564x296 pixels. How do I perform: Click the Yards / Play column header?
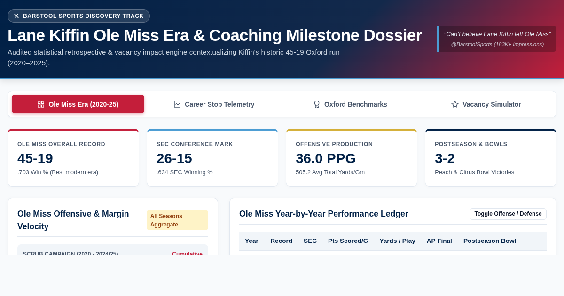pos(398,241)
